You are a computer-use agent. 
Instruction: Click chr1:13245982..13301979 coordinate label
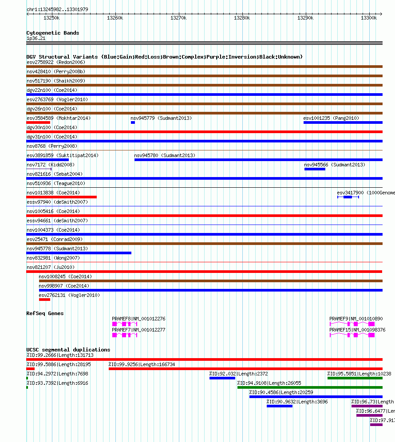pyautogui.click(x=57, y=9)
